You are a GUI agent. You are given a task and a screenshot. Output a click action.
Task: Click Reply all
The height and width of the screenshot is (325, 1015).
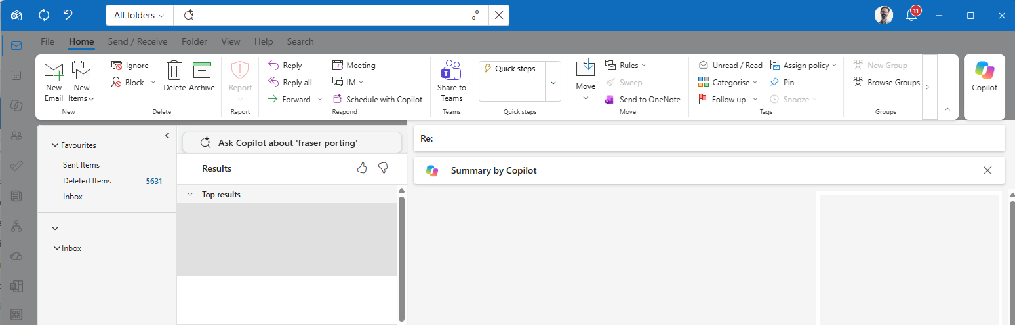tap(290, 83)
